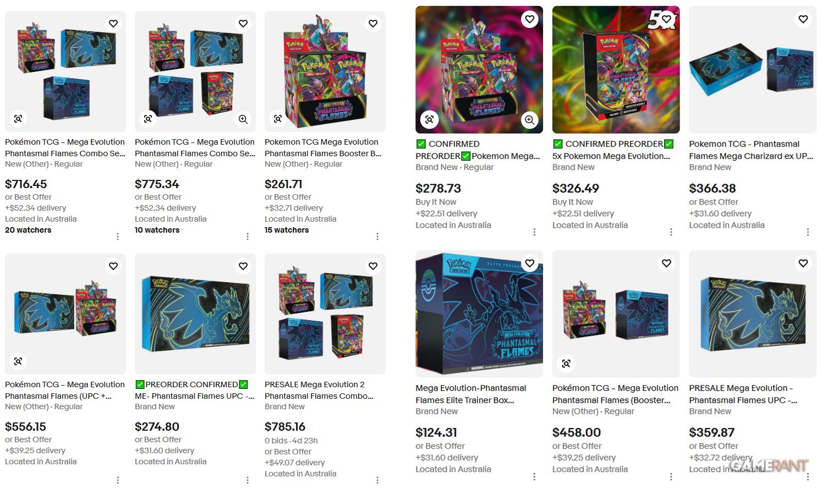Toggle watchlist heart on $261.71 booster box
Screen dimensions: 827x489
[373, 24]
